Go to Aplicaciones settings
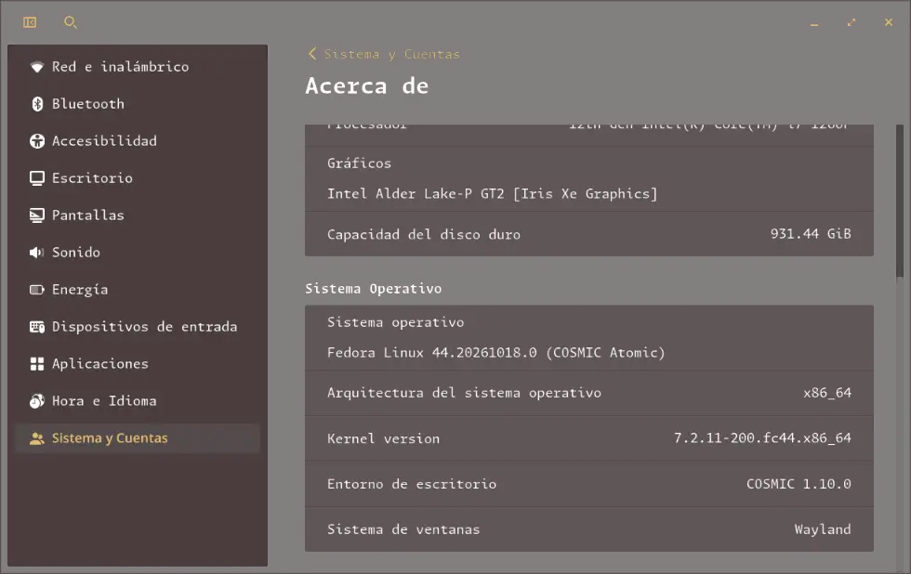Viewport: 911px width, 574px height. pyautogui.click(x=138, y=364)
